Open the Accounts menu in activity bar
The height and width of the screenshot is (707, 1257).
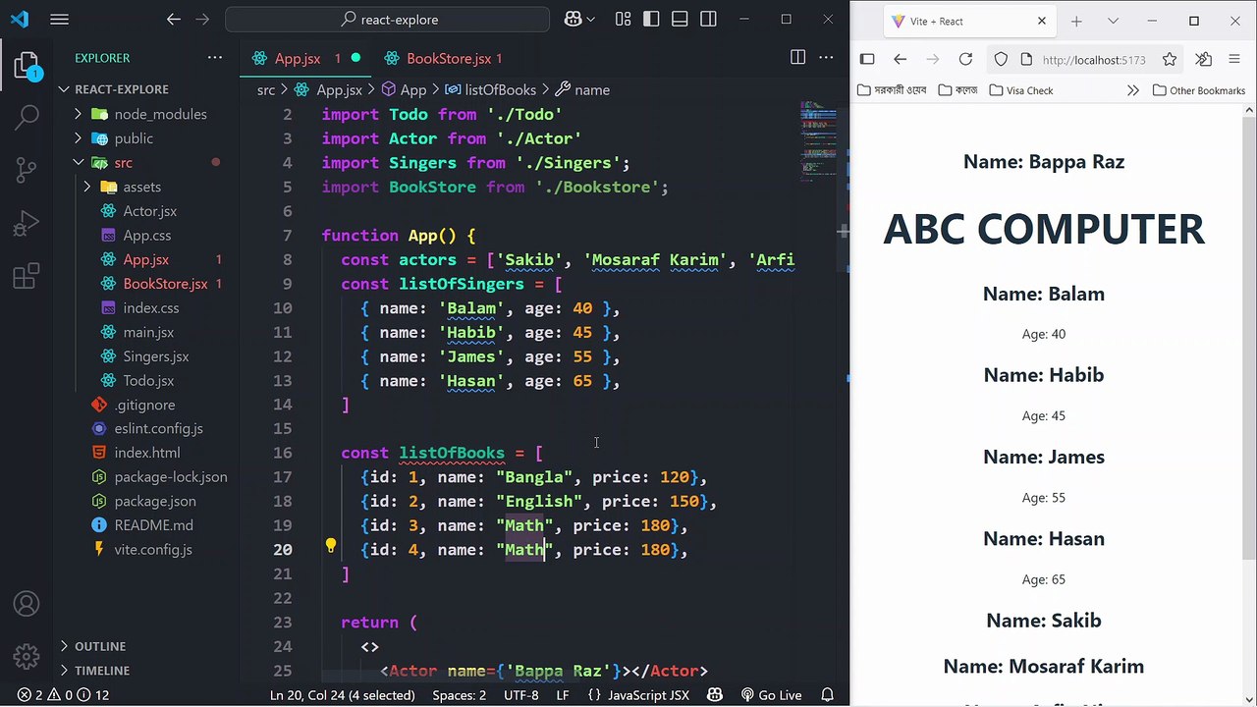[27, 604]
